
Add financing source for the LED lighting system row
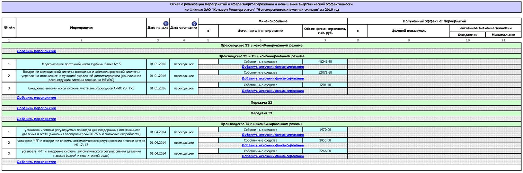pyautogui.click(x=273, y=78)
